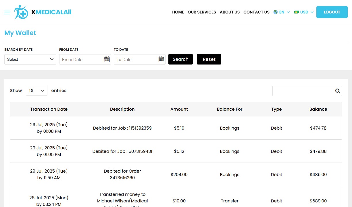This screenshot has height=207, width=352.
Task: Expand the Search By Date dropdown
Action: point(30,59)
